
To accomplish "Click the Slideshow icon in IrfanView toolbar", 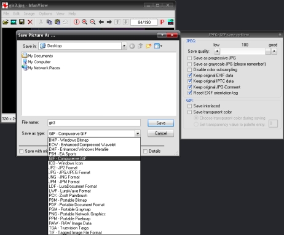I will tap(14, 22).
